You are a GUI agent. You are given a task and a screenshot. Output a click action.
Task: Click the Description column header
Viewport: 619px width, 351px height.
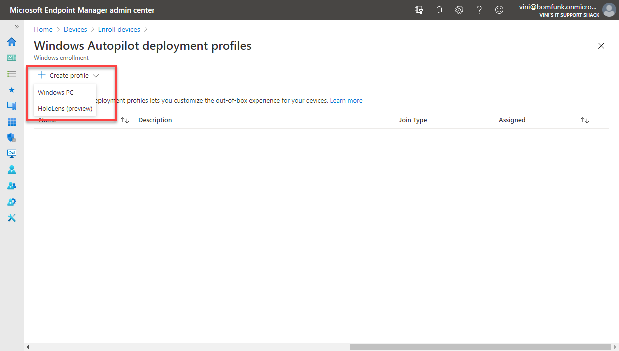[155, 120]
